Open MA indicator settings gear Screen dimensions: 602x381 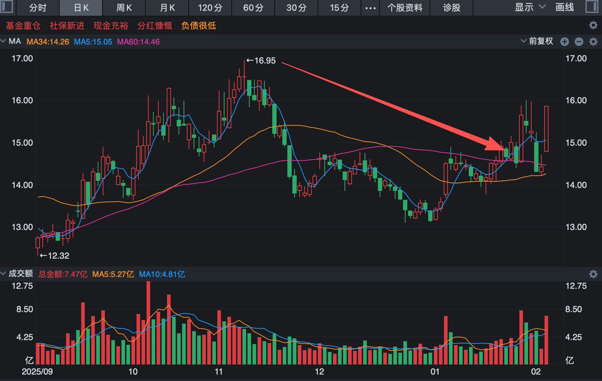[x=593, y=42]
